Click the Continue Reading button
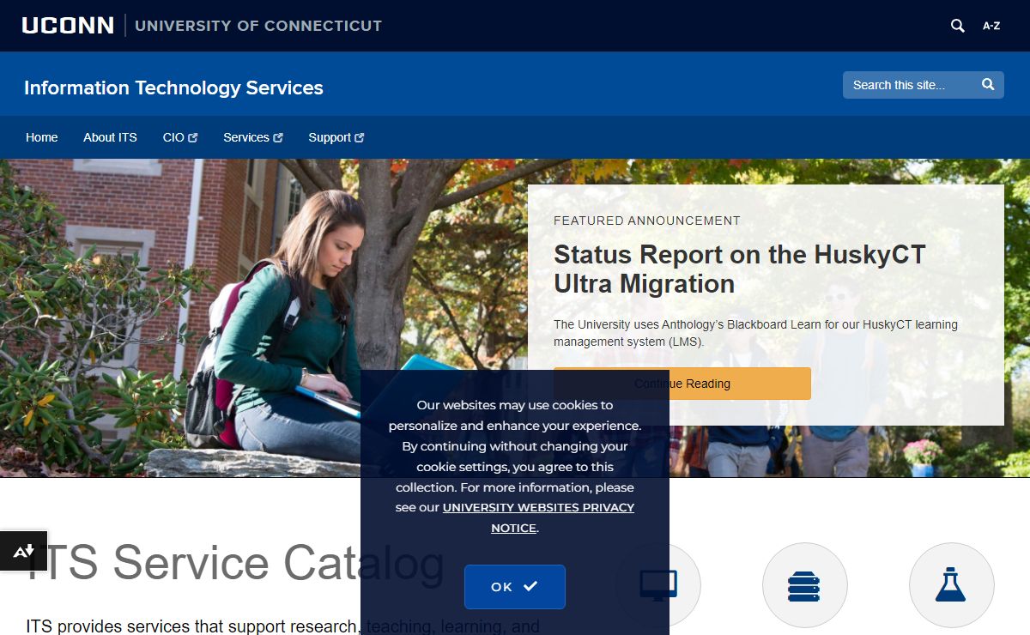Screen dimensions: 1030x635 [x=682, y=384]
